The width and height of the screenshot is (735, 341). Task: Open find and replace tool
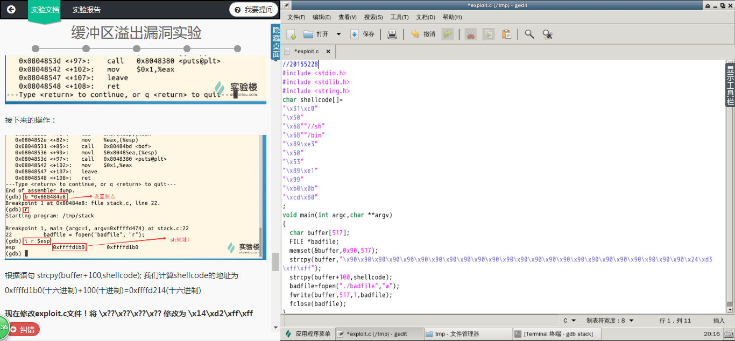click(x=548, y=34)
